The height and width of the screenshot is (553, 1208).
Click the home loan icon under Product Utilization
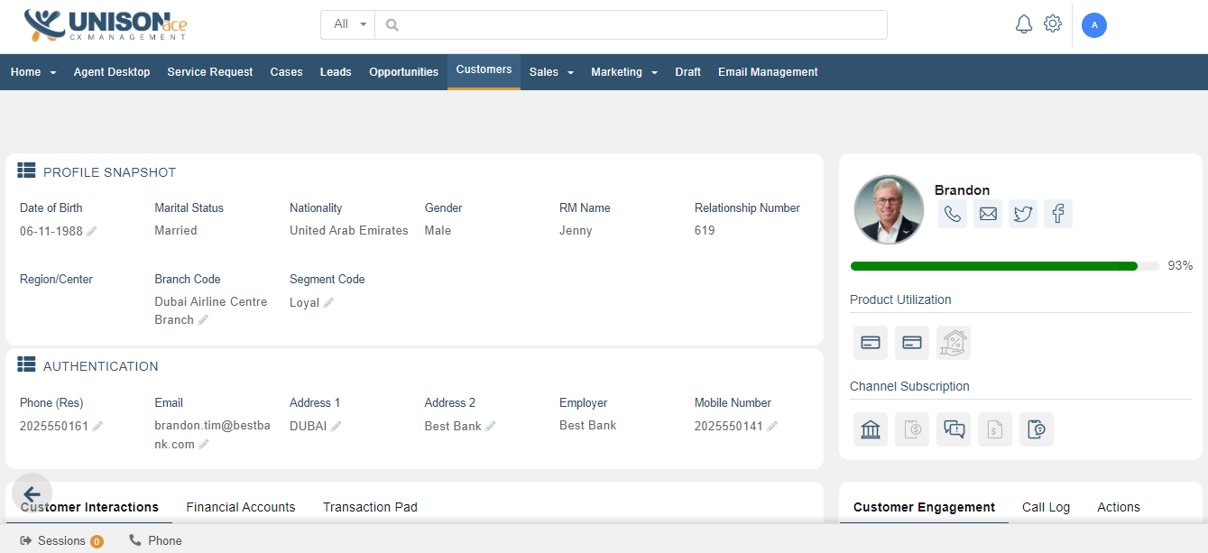click(953, 342)
